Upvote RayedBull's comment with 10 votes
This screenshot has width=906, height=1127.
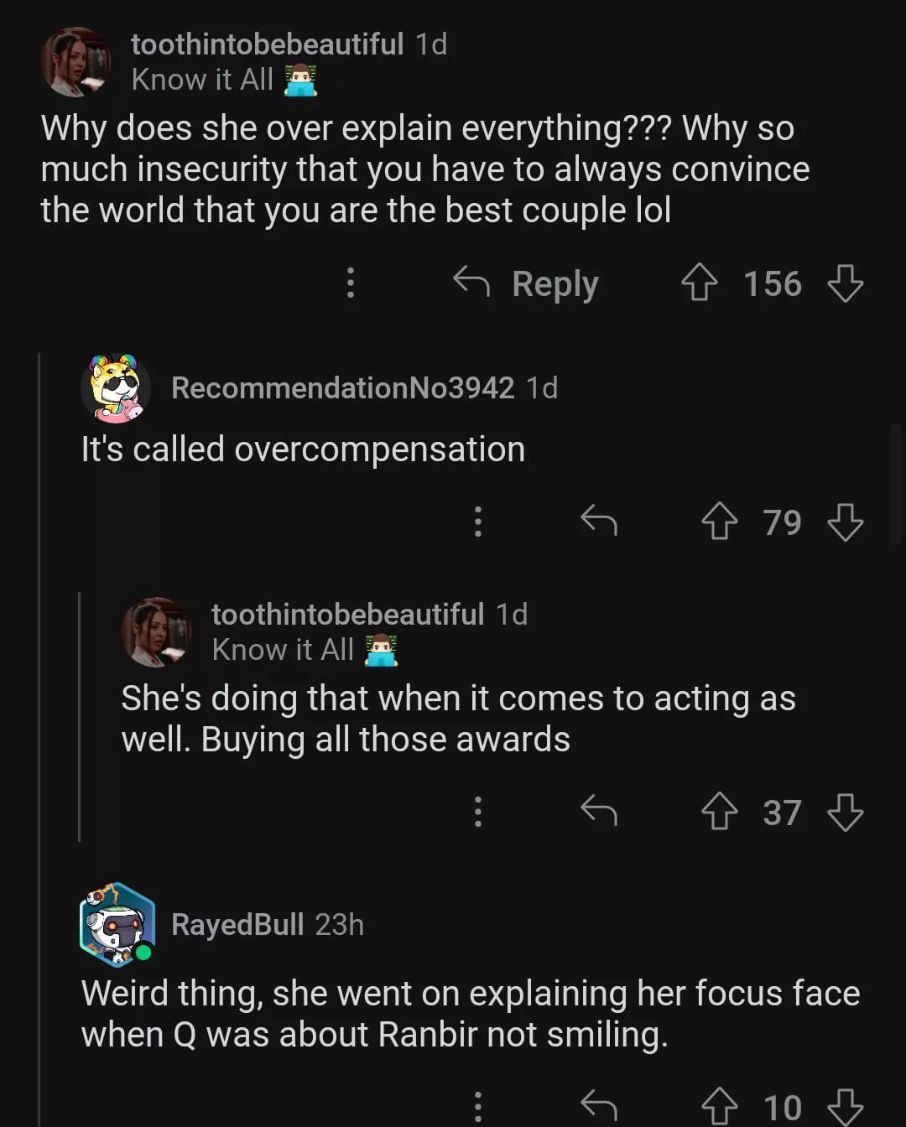(719, 1107)
